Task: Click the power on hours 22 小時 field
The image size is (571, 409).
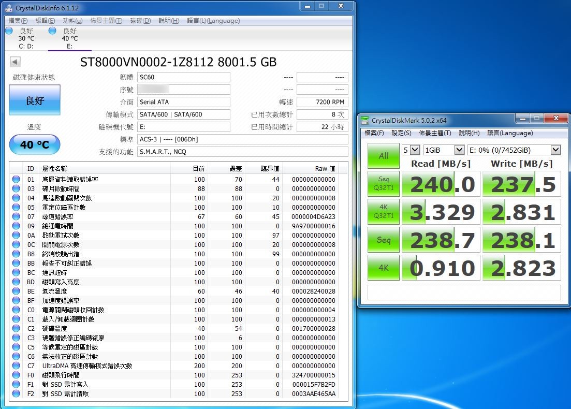Action: pos(323,127)
